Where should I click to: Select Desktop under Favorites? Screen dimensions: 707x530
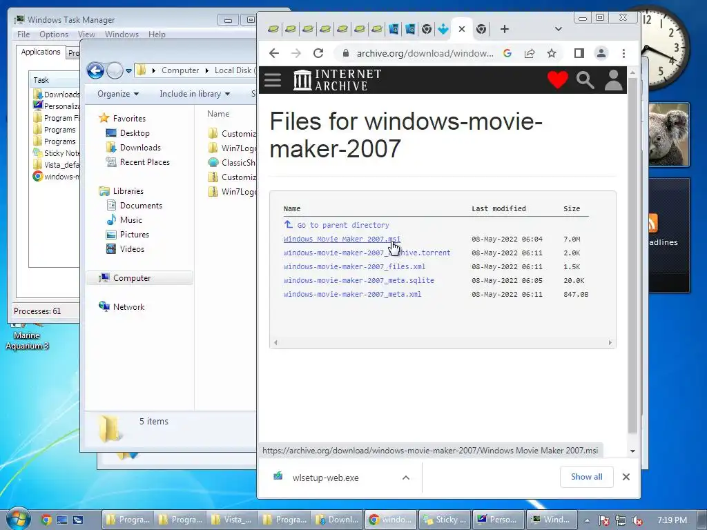point(135,133)
